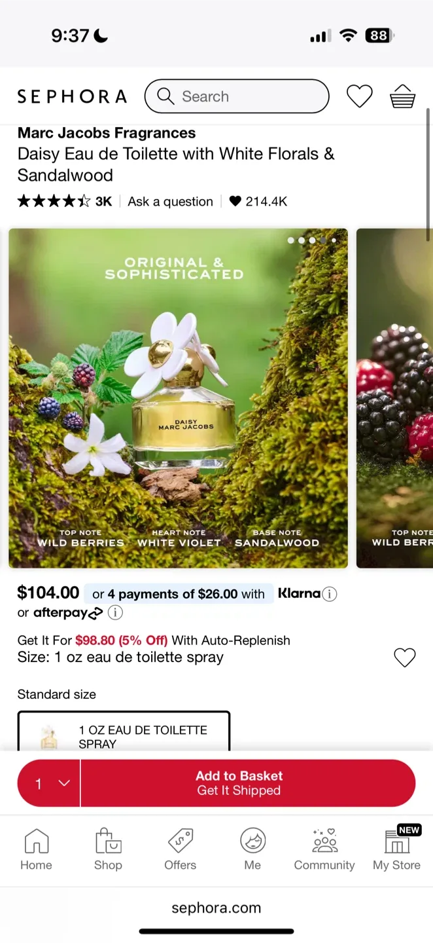Screen dimensions: 433x943
Task: Select 1 oz Eau de Toilette Spray size
Action: coord(124,732)
